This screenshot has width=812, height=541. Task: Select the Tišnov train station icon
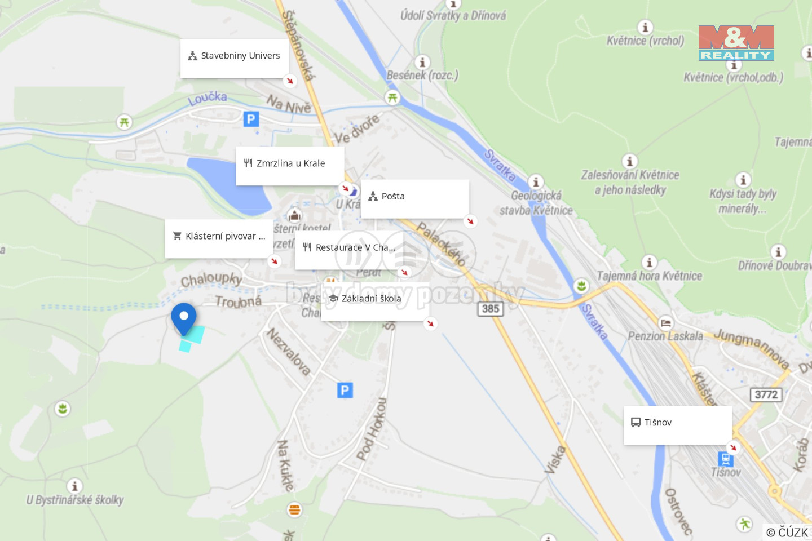point(726,459)
